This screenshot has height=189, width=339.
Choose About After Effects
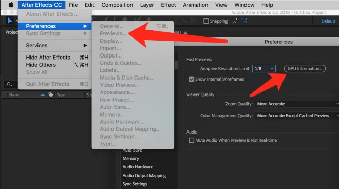(x=55, y=14)
